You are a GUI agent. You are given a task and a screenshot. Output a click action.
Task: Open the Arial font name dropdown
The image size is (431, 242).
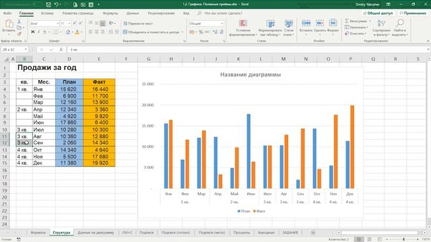tap(57, 24)
